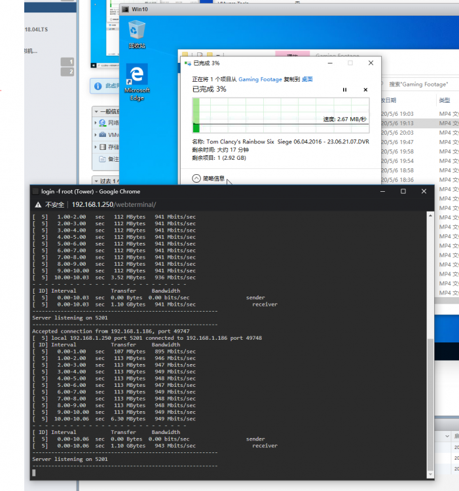Select the file row dated 20/5/6 18:36
This screenshot has width=459, height=491.
pos(420,179)
